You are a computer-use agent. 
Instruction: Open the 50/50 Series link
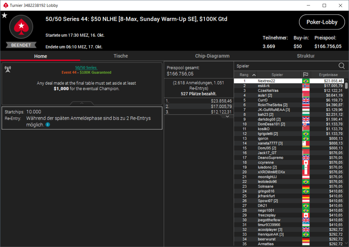(86, 68)
